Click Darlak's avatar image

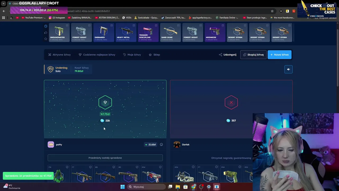pos(177,145)
